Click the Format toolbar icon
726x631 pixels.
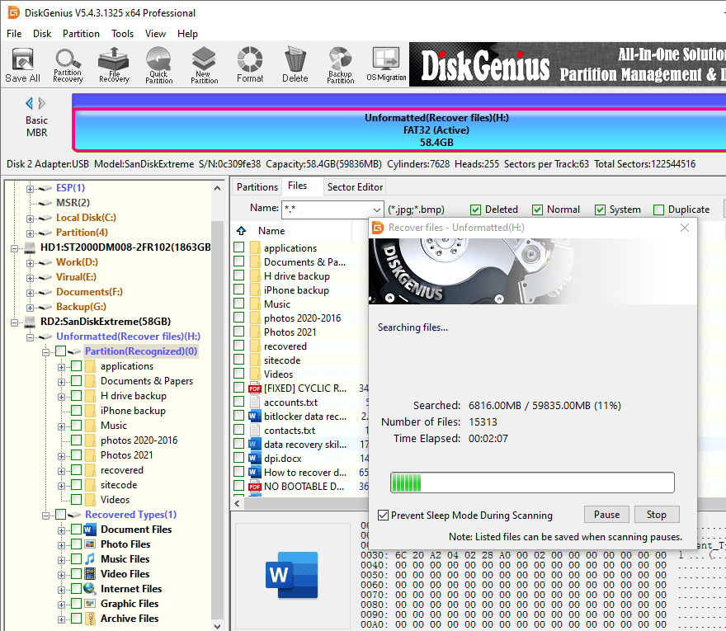tap(250, 65)
